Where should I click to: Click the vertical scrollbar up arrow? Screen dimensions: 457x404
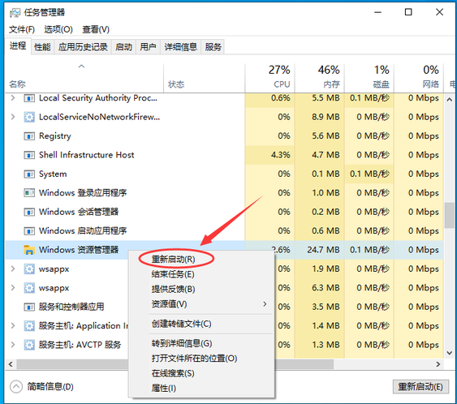(450, 100)
